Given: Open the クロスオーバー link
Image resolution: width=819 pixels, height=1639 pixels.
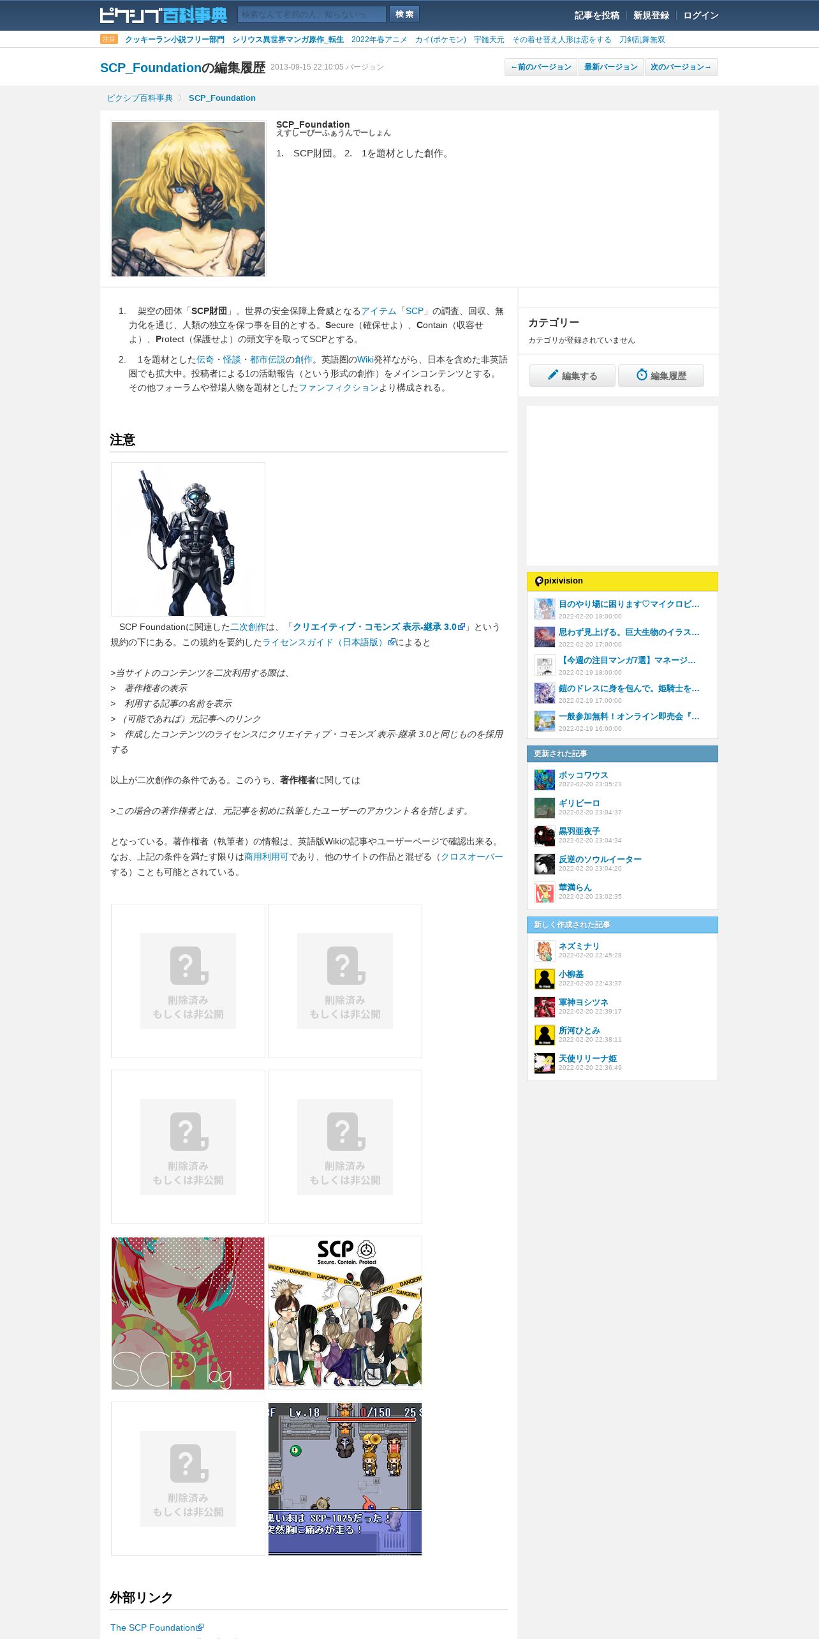Looking at the screenshot, I should (471, 857).
